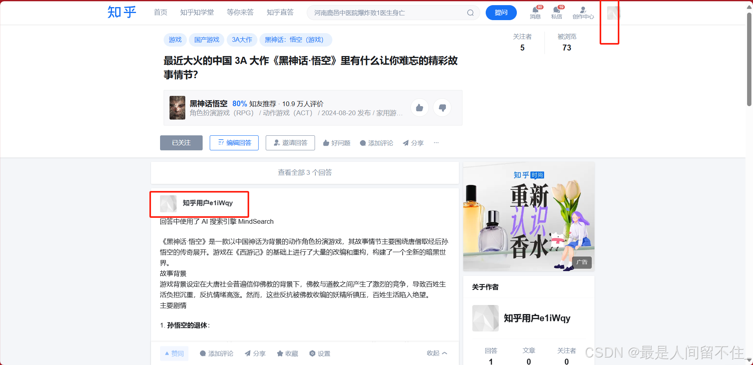Open the 私信 private messages icon
Viewport: 753px width, 365px height.
click(x=557, y=12)
